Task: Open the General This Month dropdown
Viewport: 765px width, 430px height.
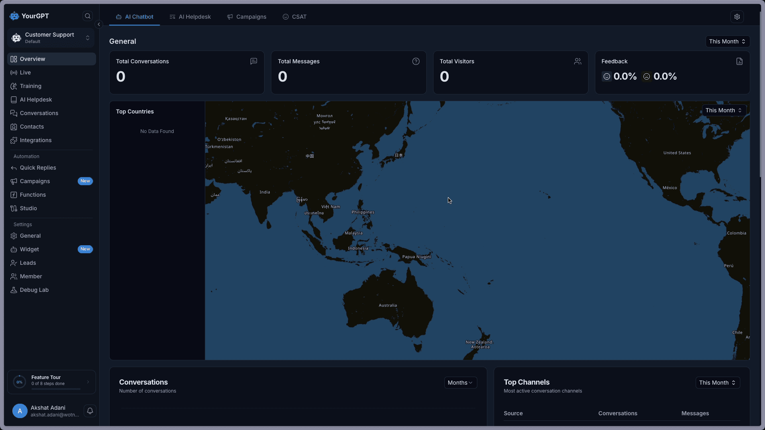Action: tap(728, 41)
